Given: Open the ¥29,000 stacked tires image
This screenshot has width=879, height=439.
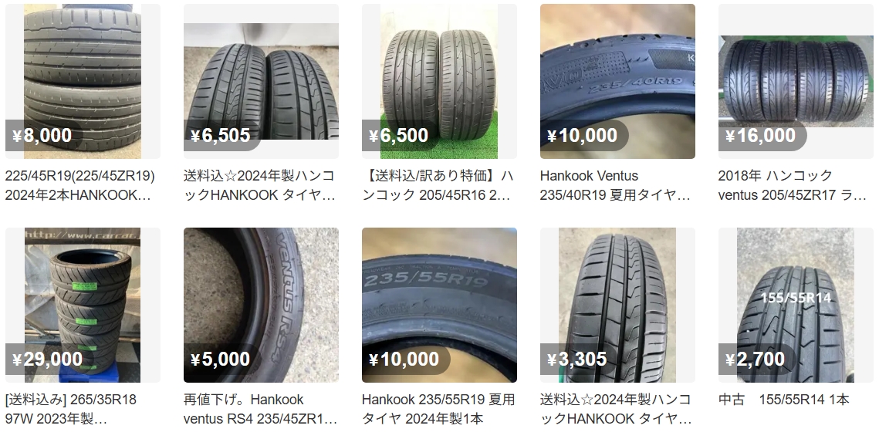Looking at the screenshot, I should click(83, 305).
